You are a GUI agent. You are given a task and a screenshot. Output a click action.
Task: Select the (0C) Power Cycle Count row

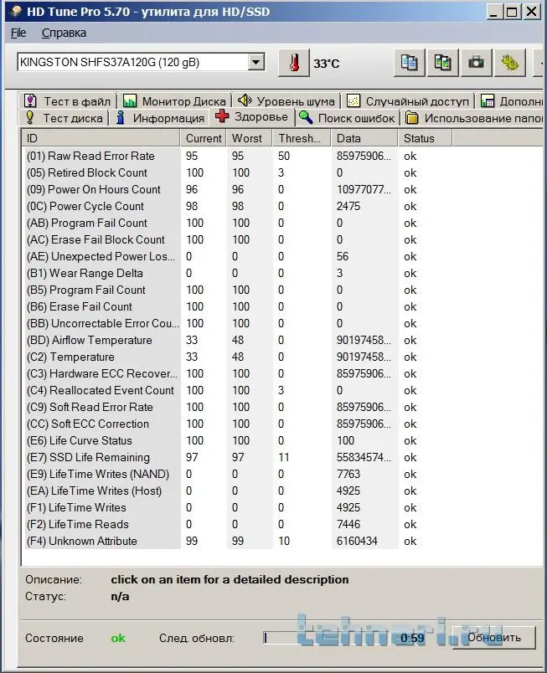click(281, 206)
